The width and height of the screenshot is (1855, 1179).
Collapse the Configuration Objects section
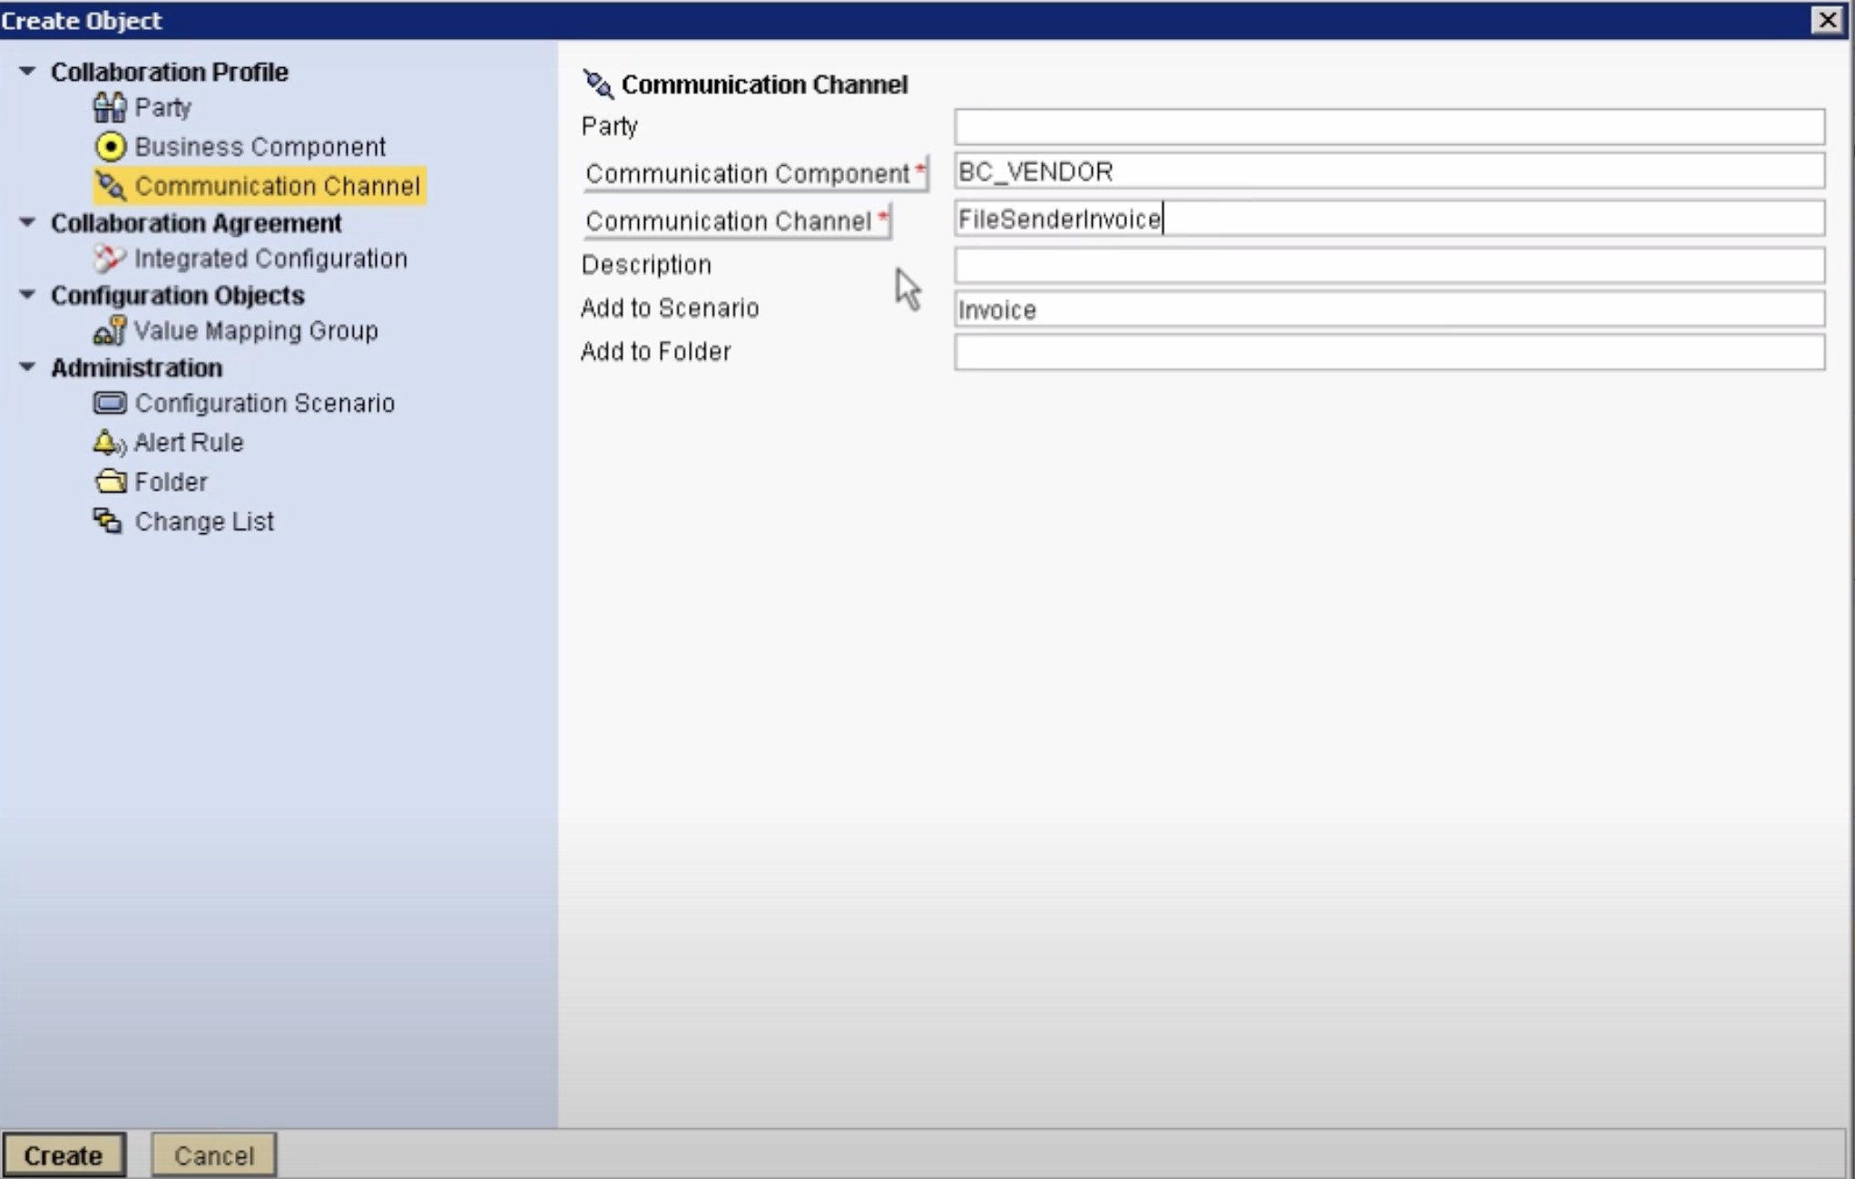[27, 295]
